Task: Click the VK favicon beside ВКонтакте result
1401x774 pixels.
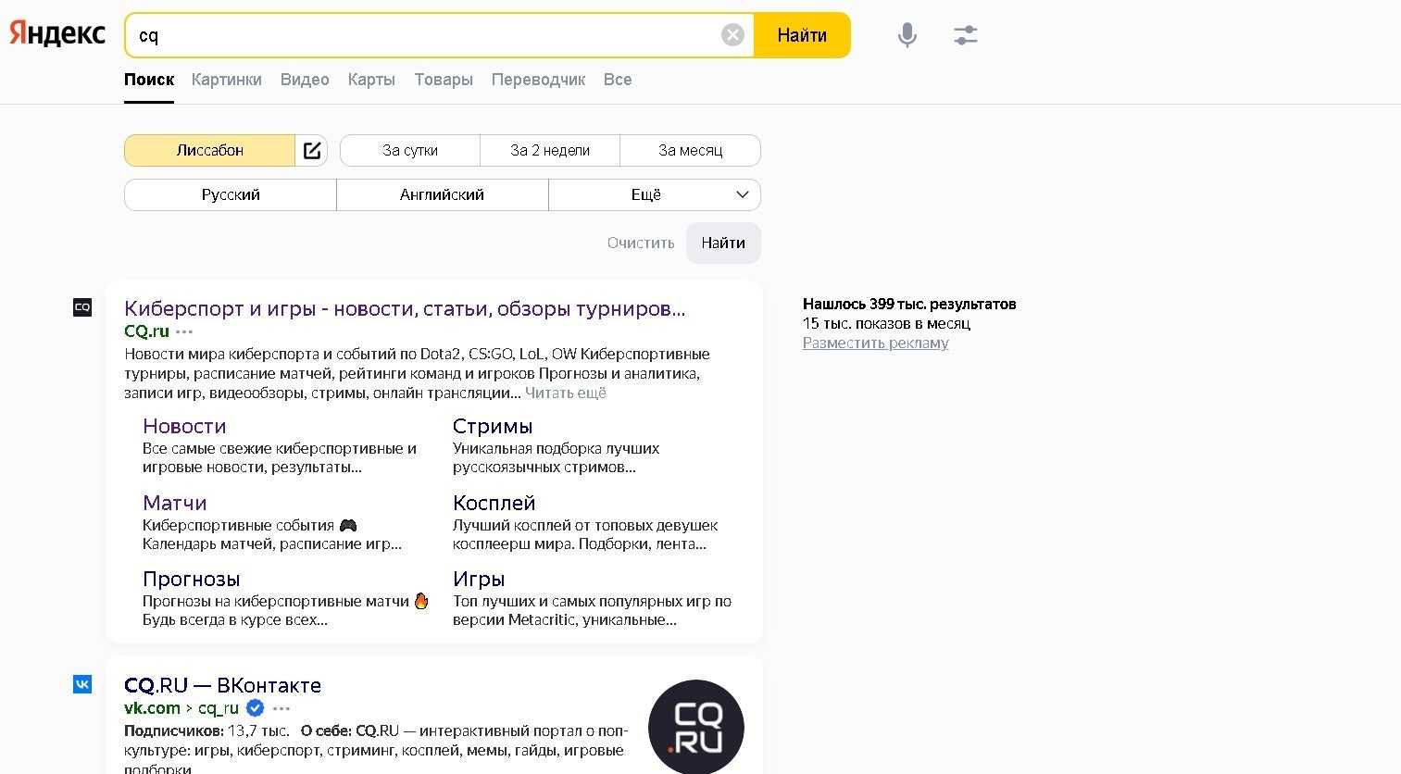Action: pos(82,684)
